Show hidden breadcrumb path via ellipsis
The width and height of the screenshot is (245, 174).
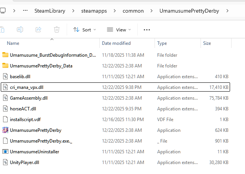tap(25, 11)
